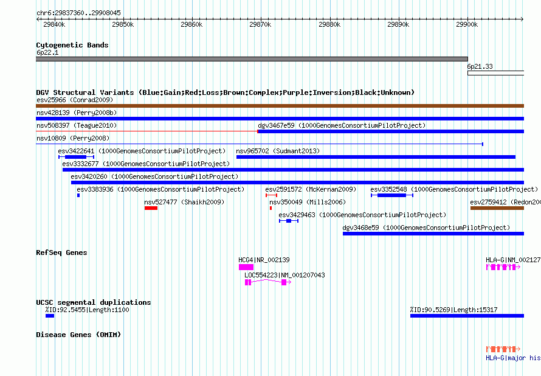Click the blue dgv3468e59 gain bar

[x=433, y=234]
